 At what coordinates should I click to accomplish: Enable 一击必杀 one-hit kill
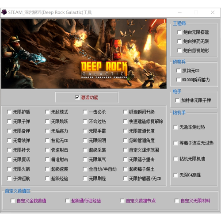[85, 112]
